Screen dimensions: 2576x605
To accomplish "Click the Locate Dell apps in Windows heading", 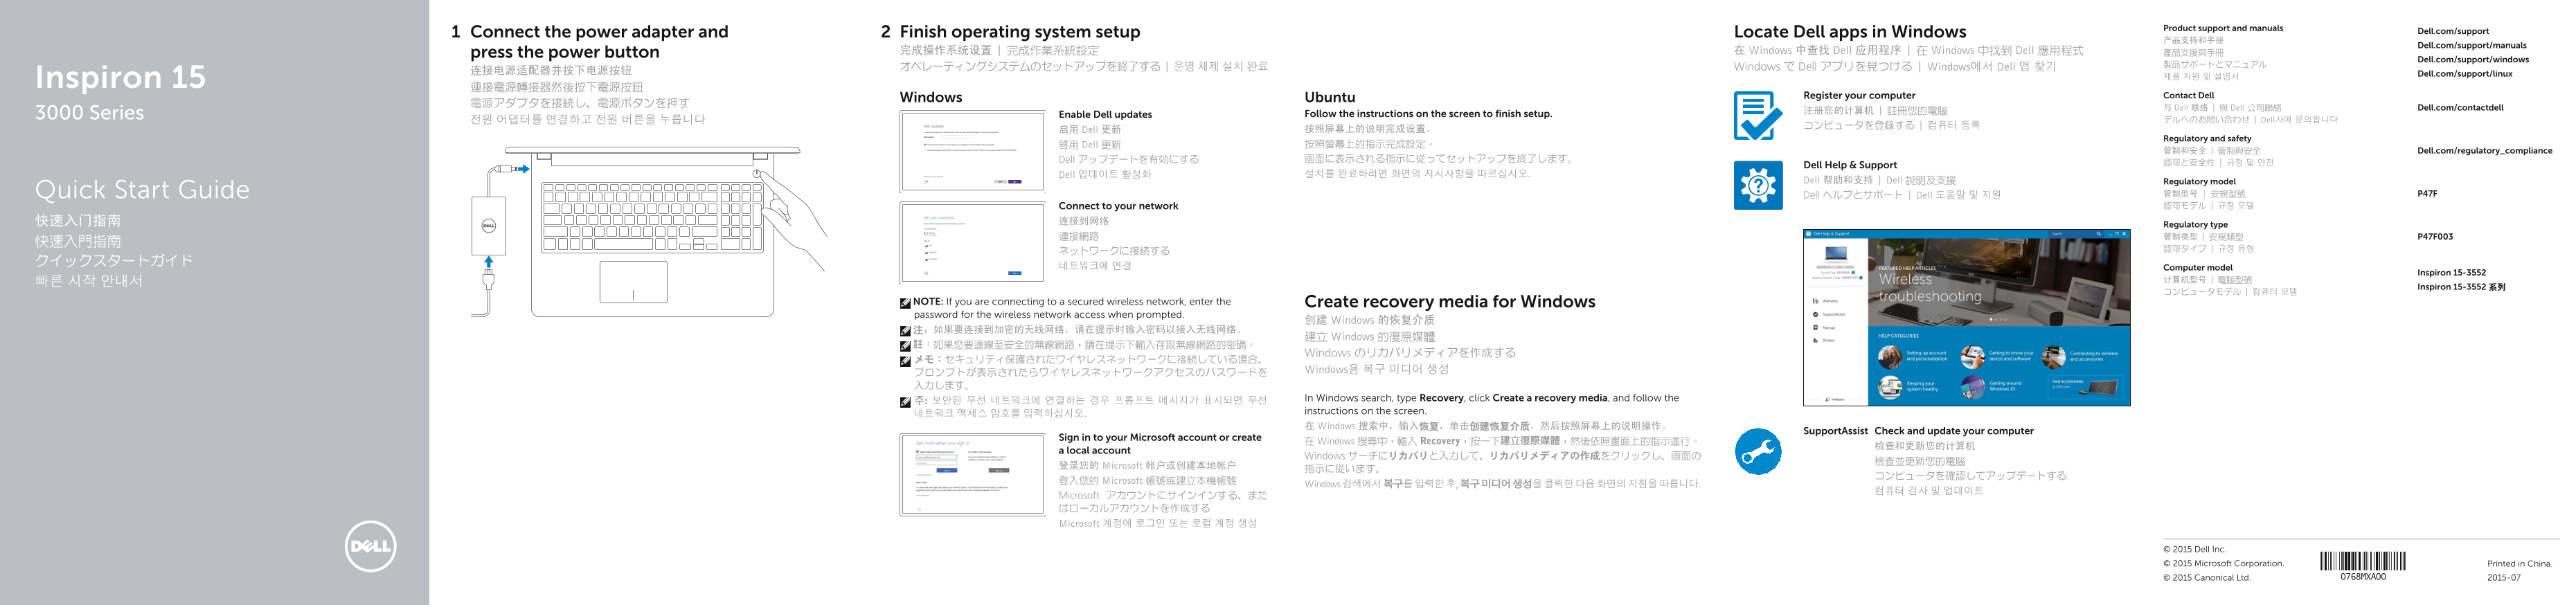I will tap(1850, 31).
